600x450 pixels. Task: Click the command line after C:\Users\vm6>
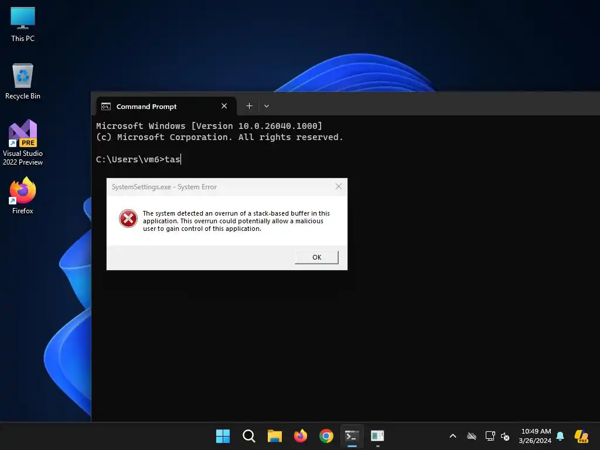click(x=173, y=159)
